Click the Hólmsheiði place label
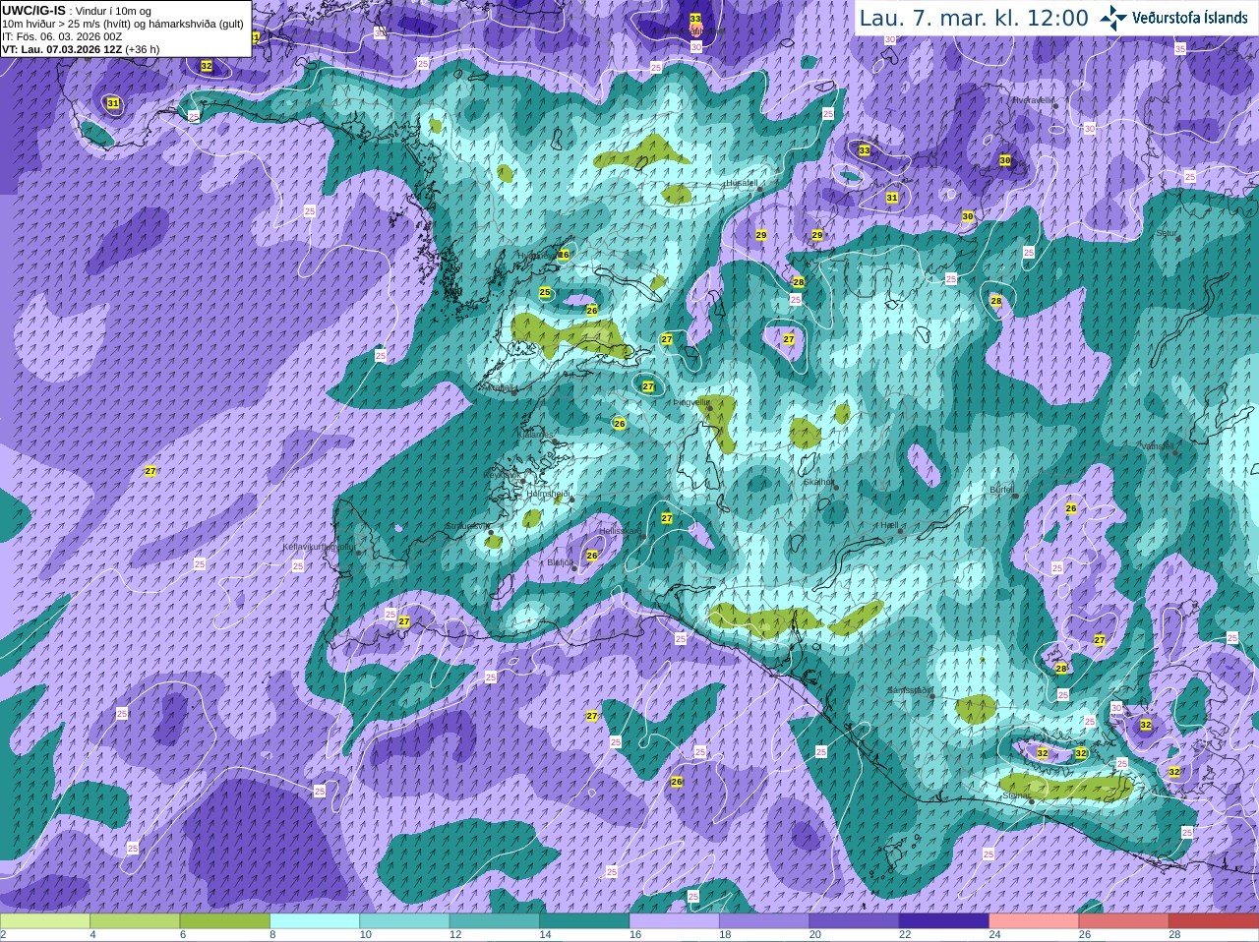The height and width of the screenshot is (942, 1259). pyautogui.click(x=548, y=494)
